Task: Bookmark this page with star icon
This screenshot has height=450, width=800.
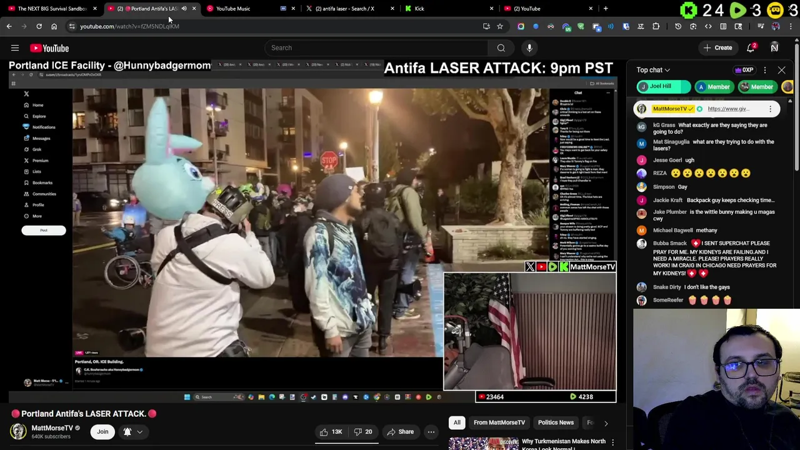Action: pos(500,26)
